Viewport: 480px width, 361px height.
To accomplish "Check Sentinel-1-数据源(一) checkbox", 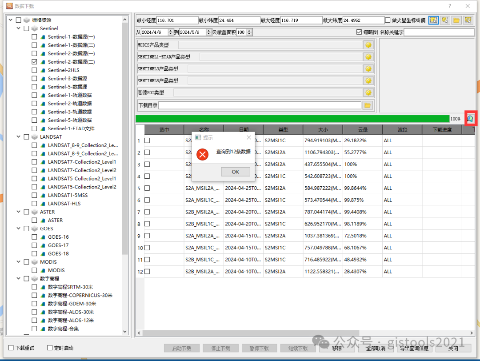I will pyautogui.click(x=34, y=37).
